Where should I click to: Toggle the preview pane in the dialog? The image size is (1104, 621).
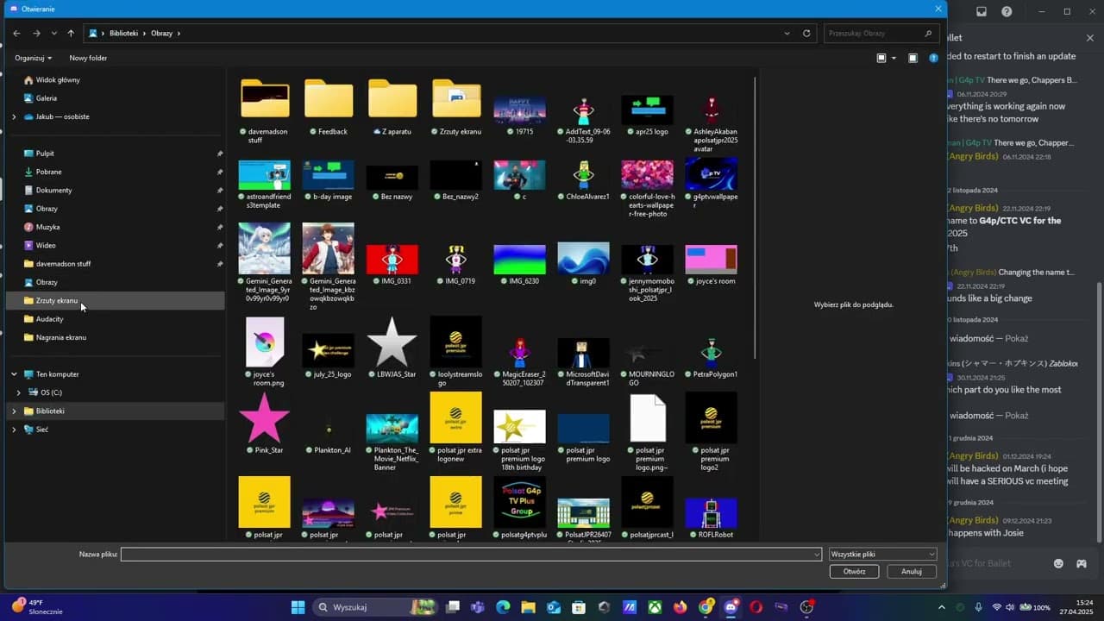tap(913, 58)
